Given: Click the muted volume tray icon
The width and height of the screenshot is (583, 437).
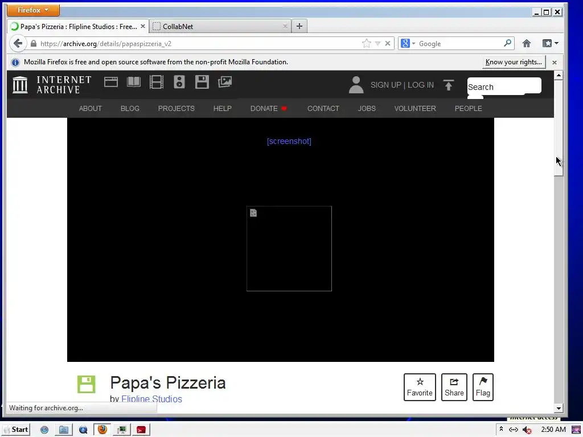Looking at the screenshot, I should [x=527, y=430].
